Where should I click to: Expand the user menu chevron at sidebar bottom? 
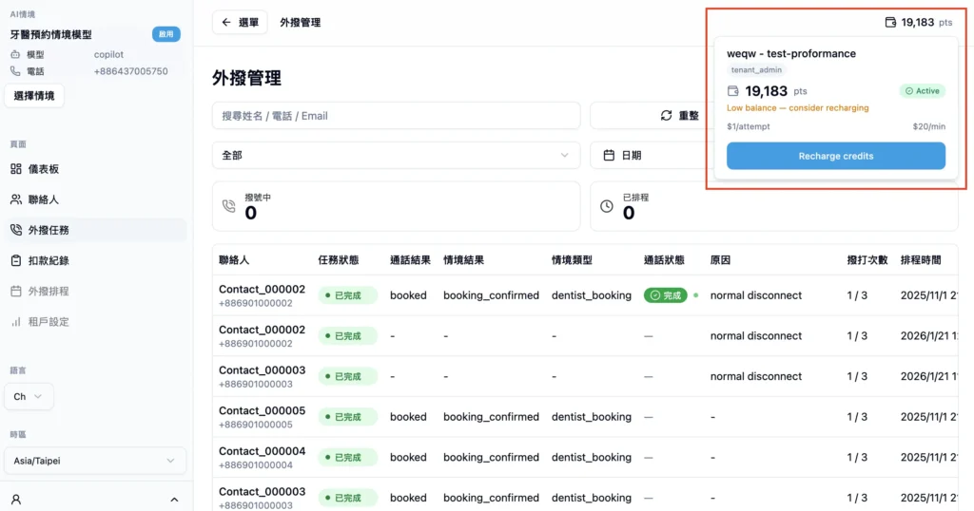(175, 500)
